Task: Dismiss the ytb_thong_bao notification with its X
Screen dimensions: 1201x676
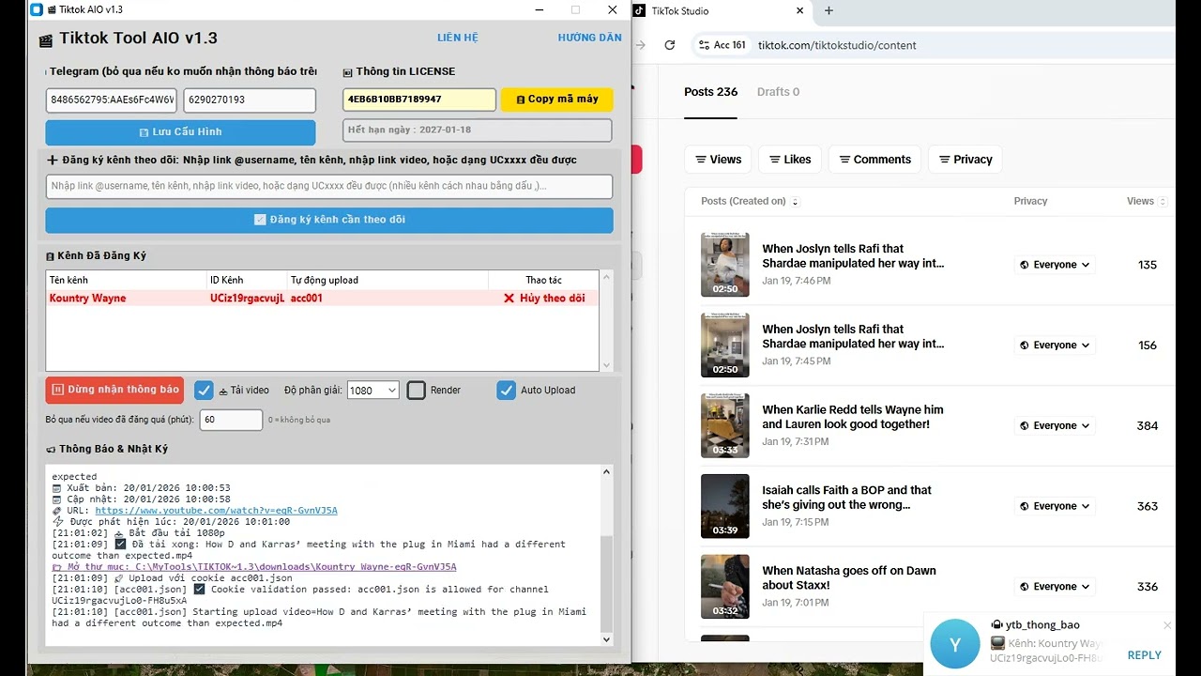Action: (x=1167, y=625)
